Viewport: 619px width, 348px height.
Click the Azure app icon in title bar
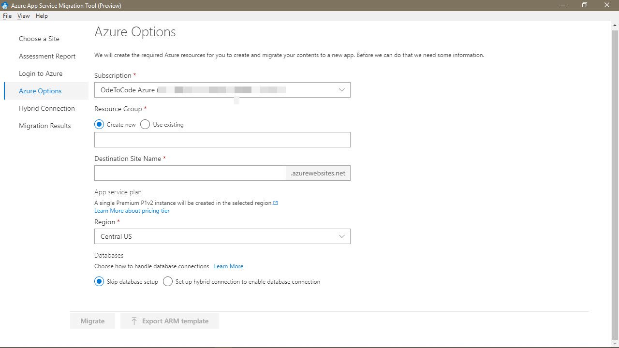(x=5, y=5)
